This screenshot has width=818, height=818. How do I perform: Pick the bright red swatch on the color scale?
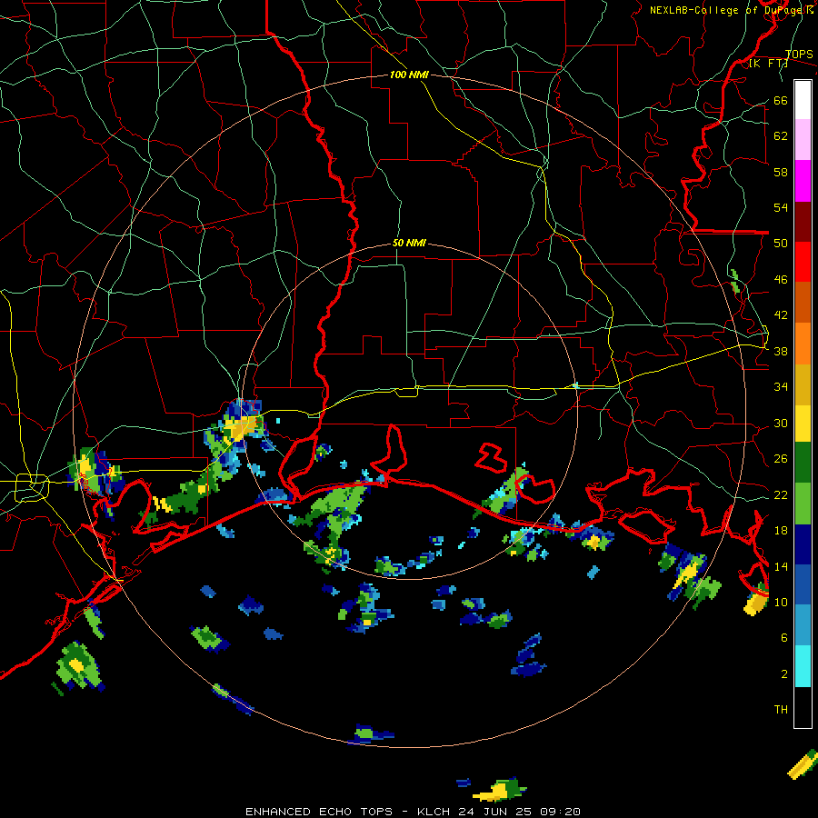point(803,262)
